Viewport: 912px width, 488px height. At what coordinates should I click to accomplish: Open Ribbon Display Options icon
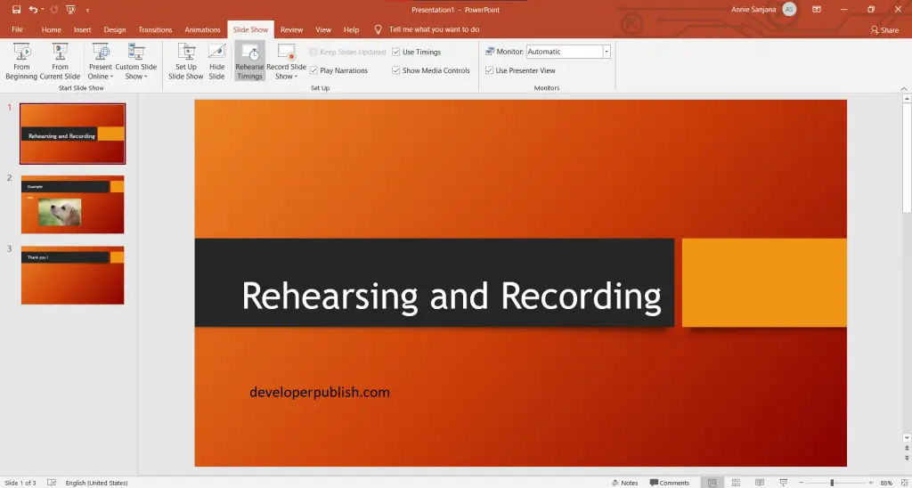coord(817,9)
